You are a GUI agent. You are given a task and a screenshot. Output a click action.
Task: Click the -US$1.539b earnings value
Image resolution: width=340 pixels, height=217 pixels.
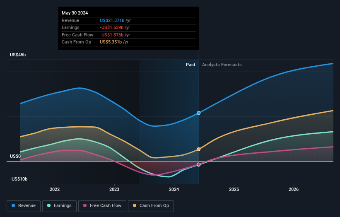click(111, 27)
